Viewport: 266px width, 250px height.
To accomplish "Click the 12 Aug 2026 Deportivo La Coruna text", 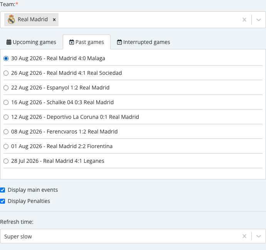I will (x=75, y=117).
